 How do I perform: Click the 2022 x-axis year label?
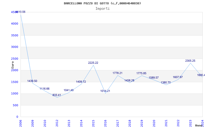coord(178,123)
